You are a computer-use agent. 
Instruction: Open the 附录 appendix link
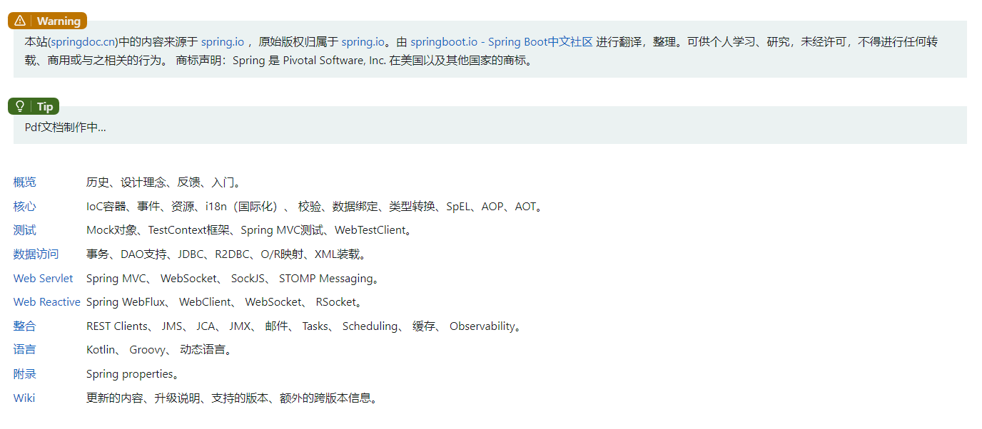(x=24, y=374)
